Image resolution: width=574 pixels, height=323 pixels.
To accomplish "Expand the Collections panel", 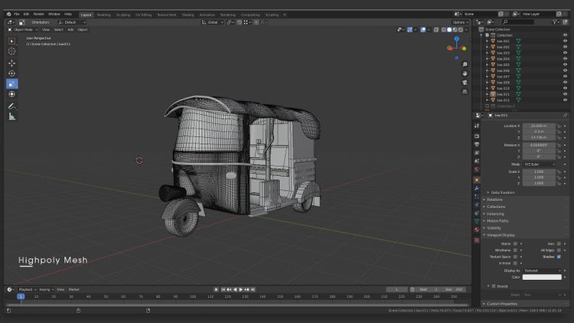I will point(496,207).
